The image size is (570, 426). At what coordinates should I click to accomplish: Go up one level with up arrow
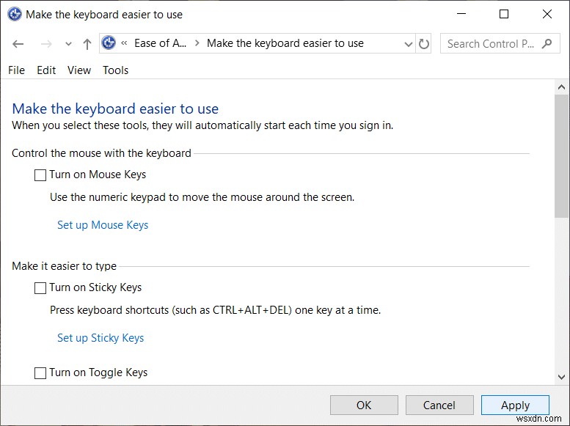(x=87, y=44)
